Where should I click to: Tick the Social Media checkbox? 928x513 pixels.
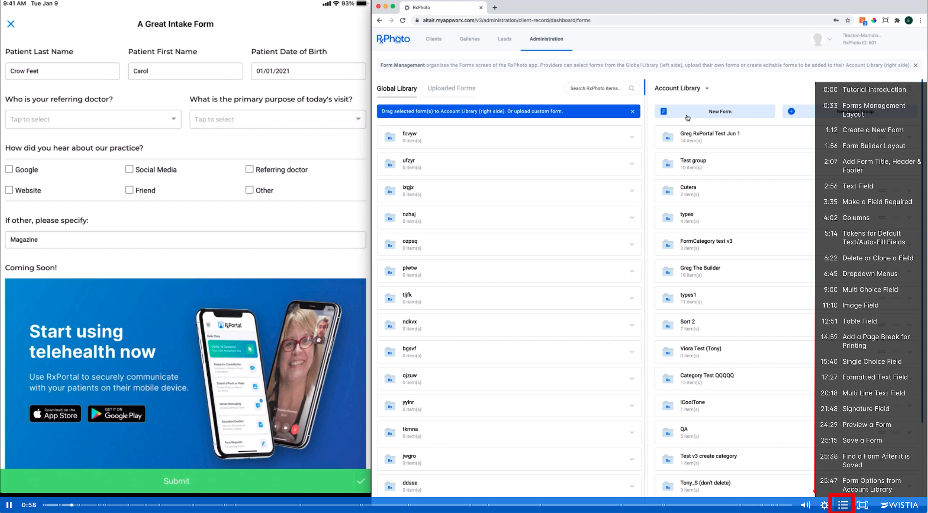[x=129, y=169]
